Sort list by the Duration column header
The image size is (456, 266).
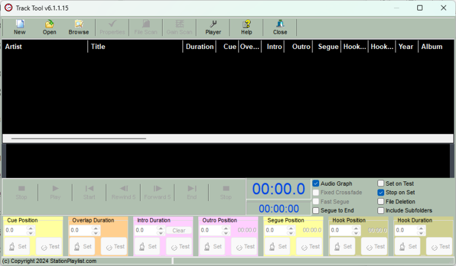[199, 47]
